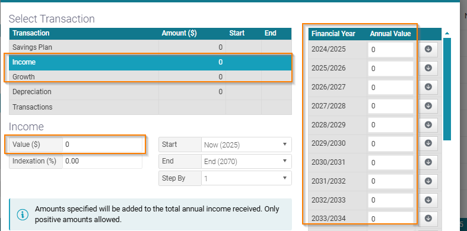Click the Financial Year column header
This screenshot has width=467, height=231.
coord(333,34)
